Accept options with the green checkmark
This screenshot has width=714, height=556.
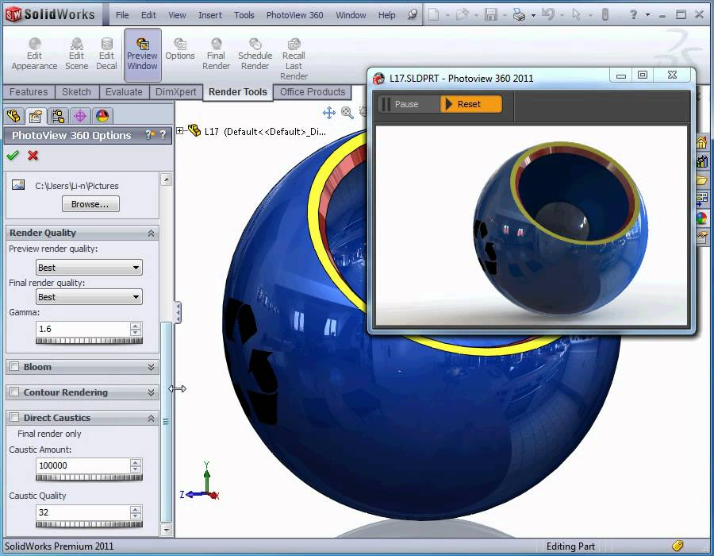pos(13,156)
